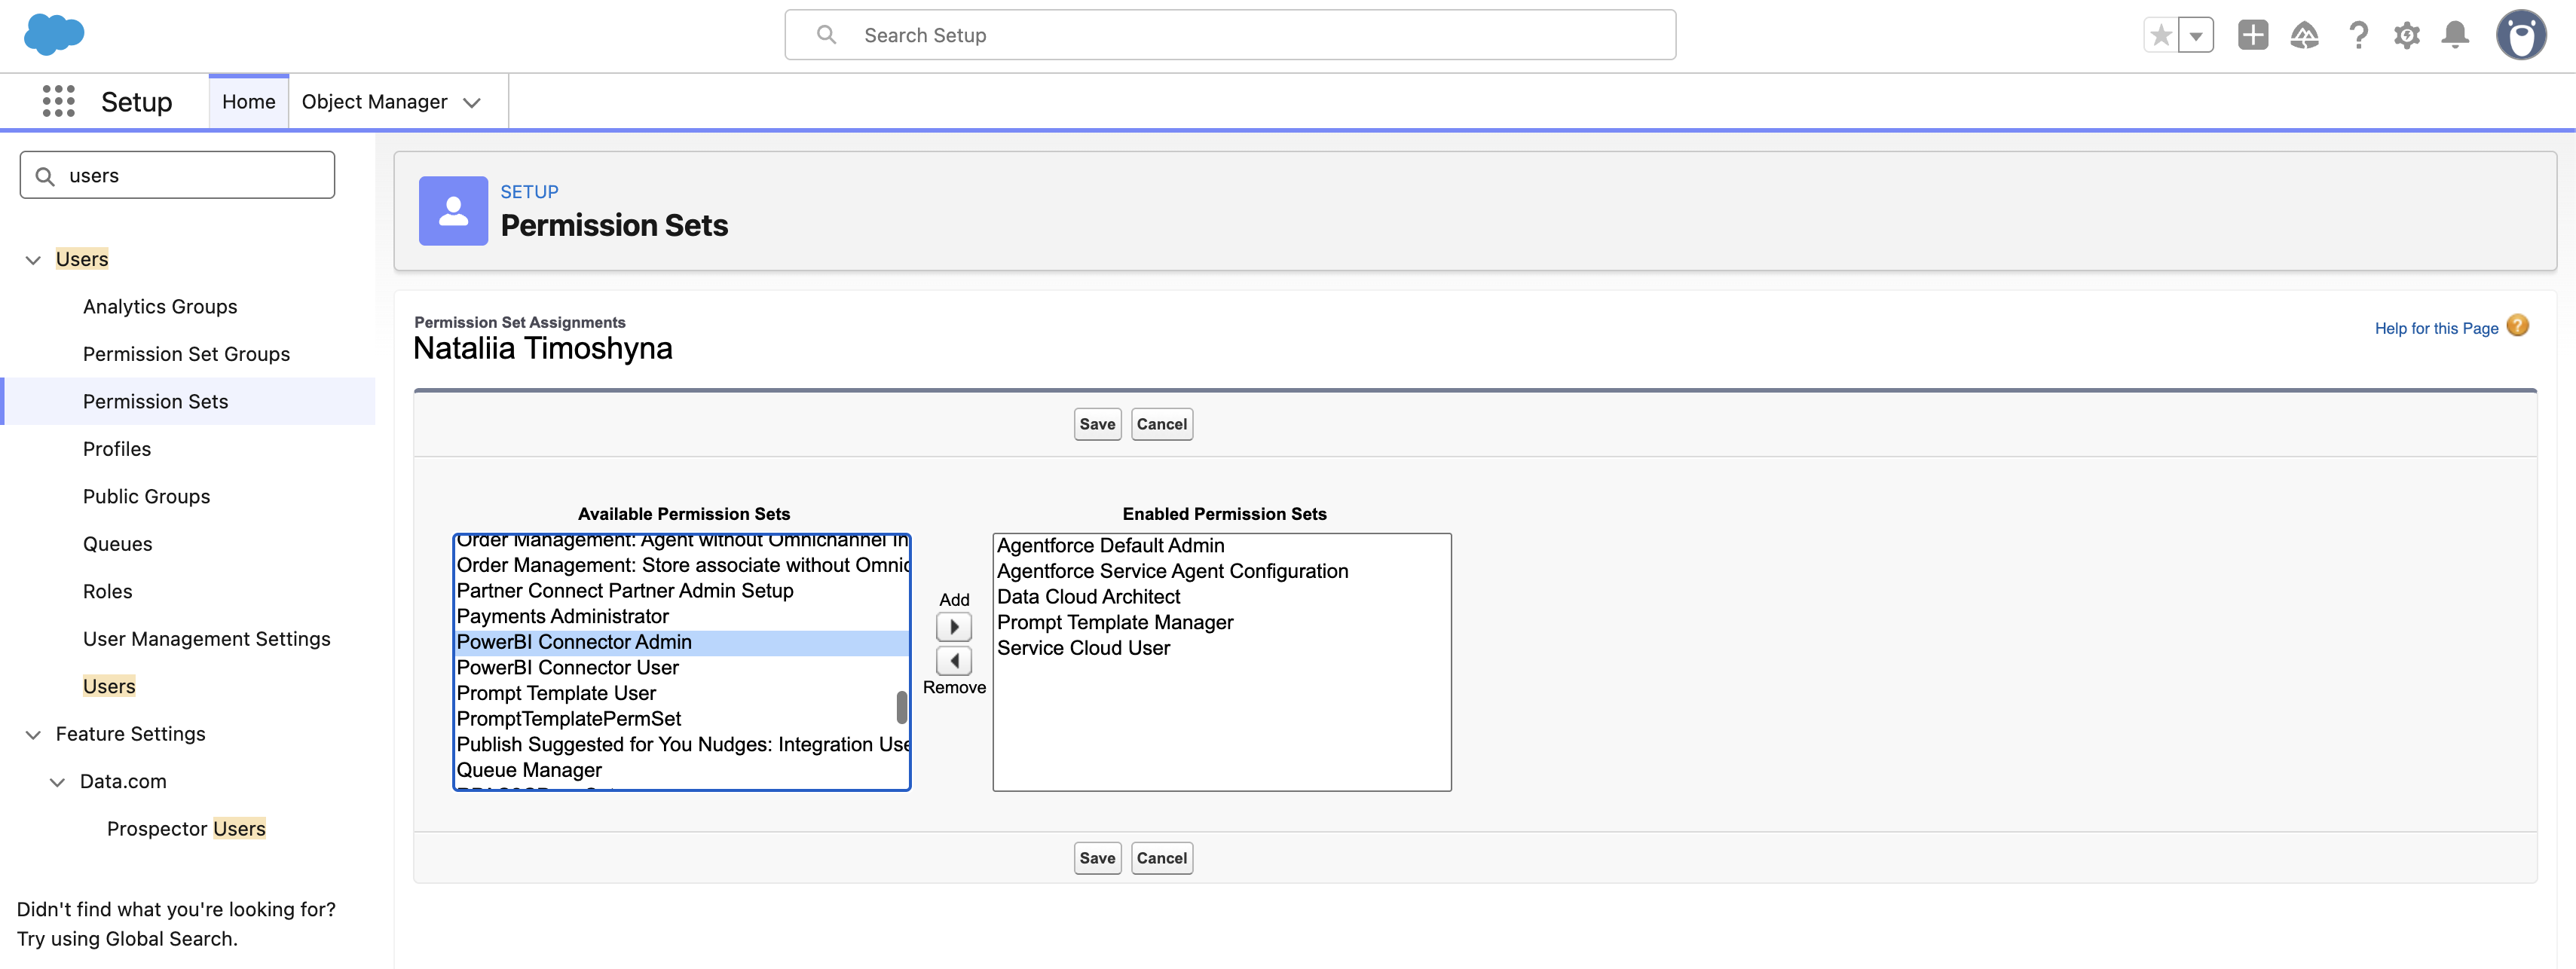Open the Help for this Page link
Screen dimensions: 2576x969
point(2436,328)
